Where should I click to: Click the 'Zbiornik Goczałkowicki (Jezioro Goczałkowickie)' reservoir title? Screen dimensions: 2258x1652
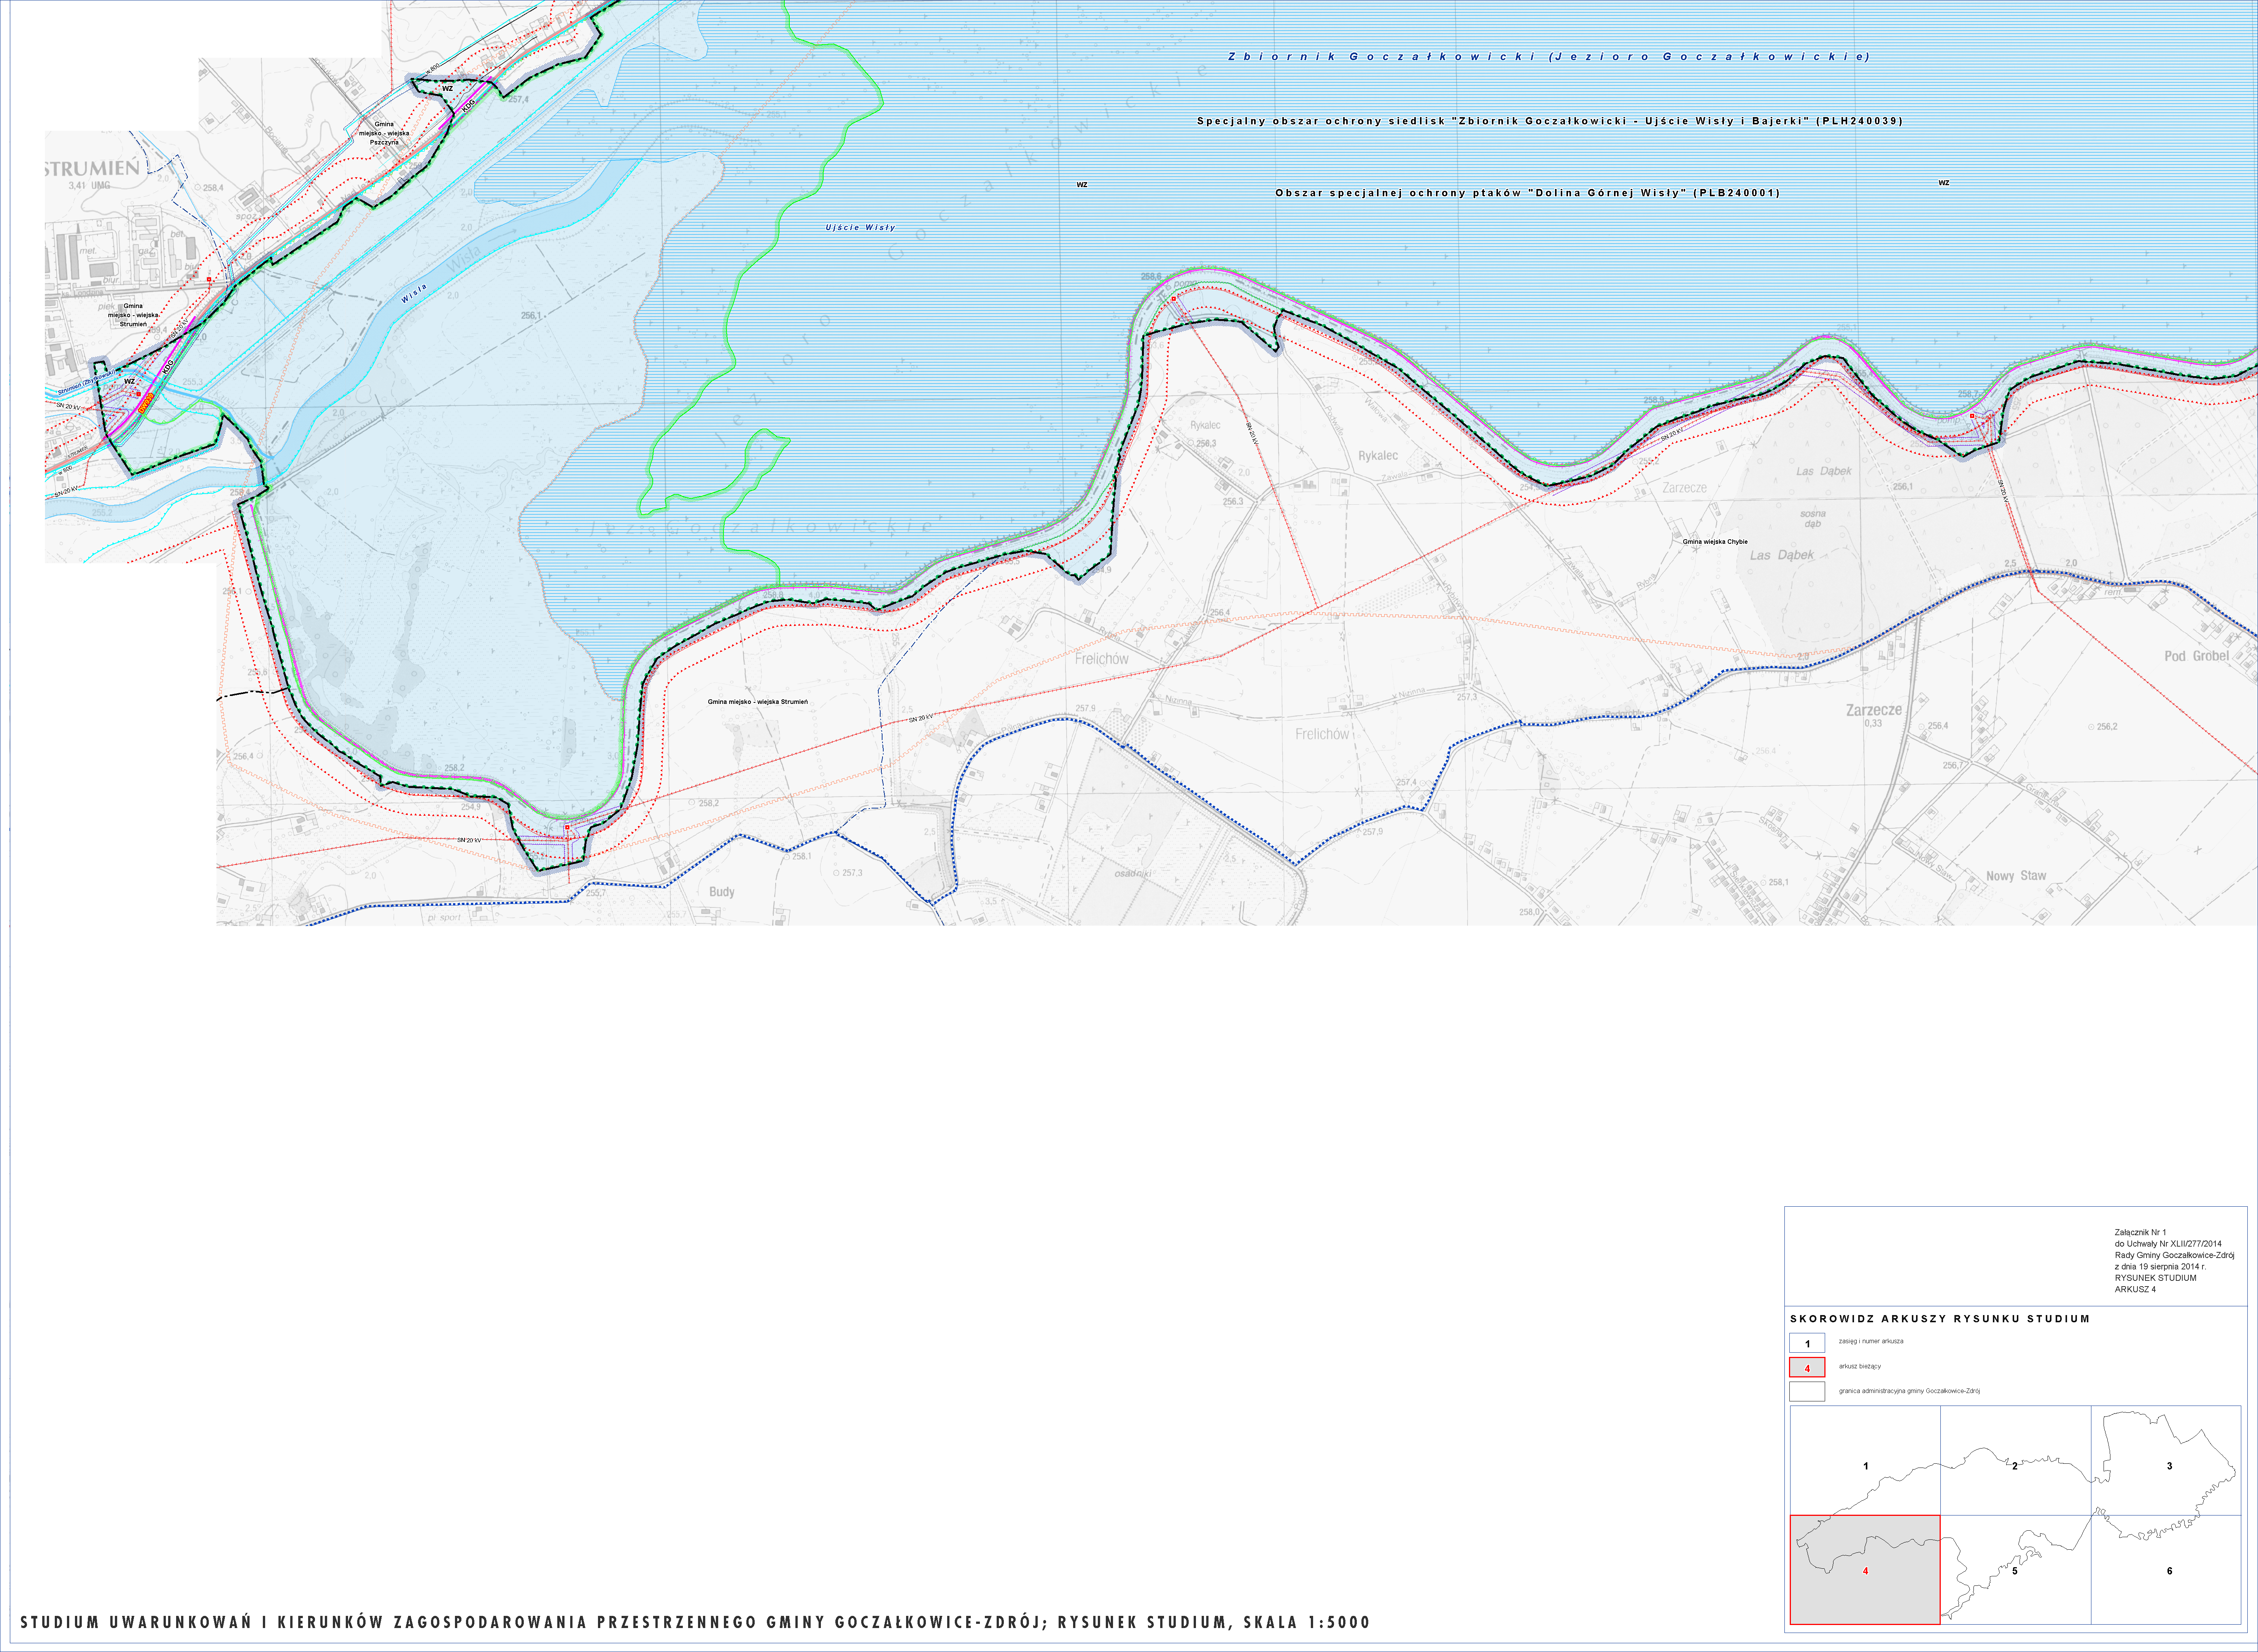click(1549, 57)
